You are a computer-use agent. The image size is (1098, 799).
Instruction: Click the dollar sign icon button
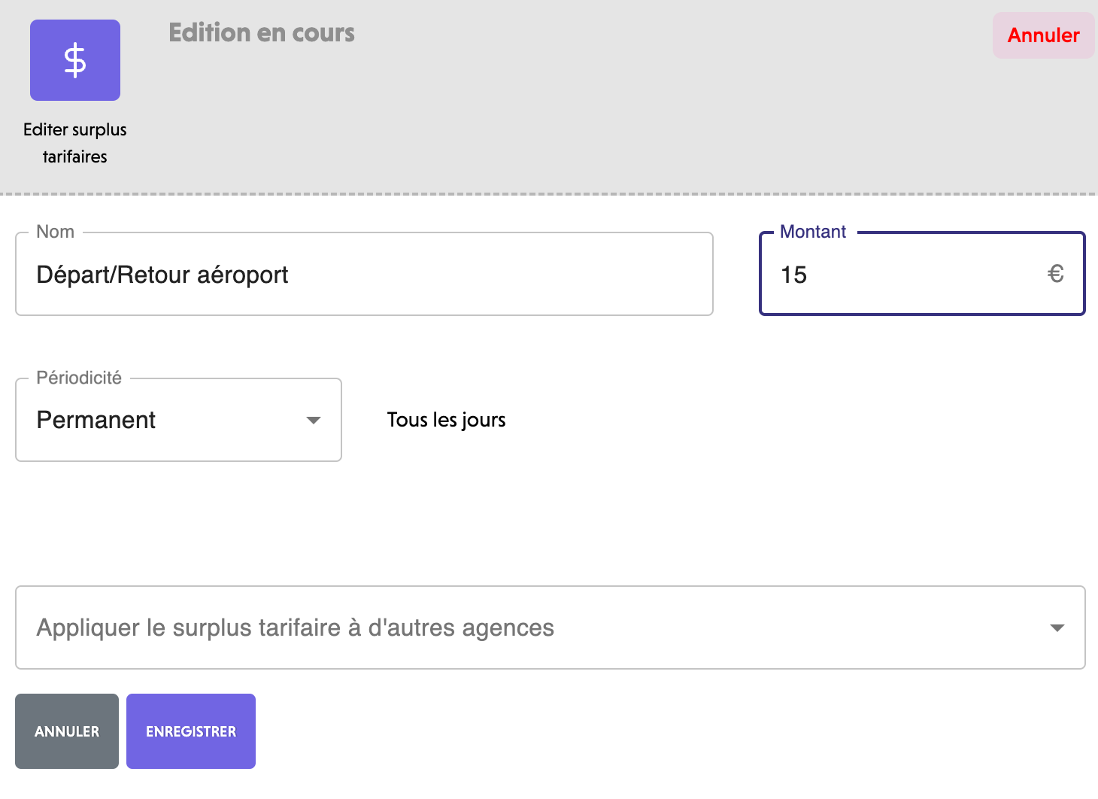point(75,60)
